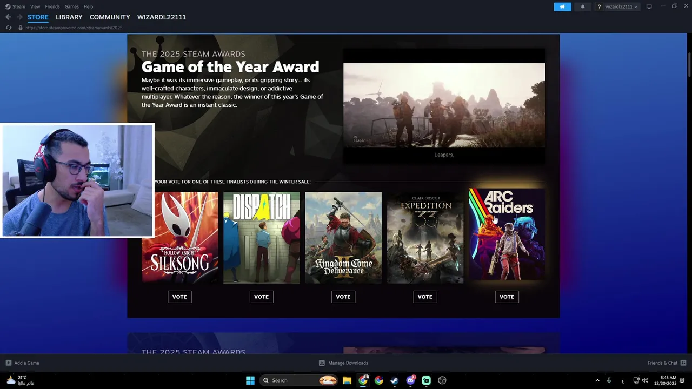Switch to Big Picture mode
Screen dimensions: 692x389
point(649,6)
